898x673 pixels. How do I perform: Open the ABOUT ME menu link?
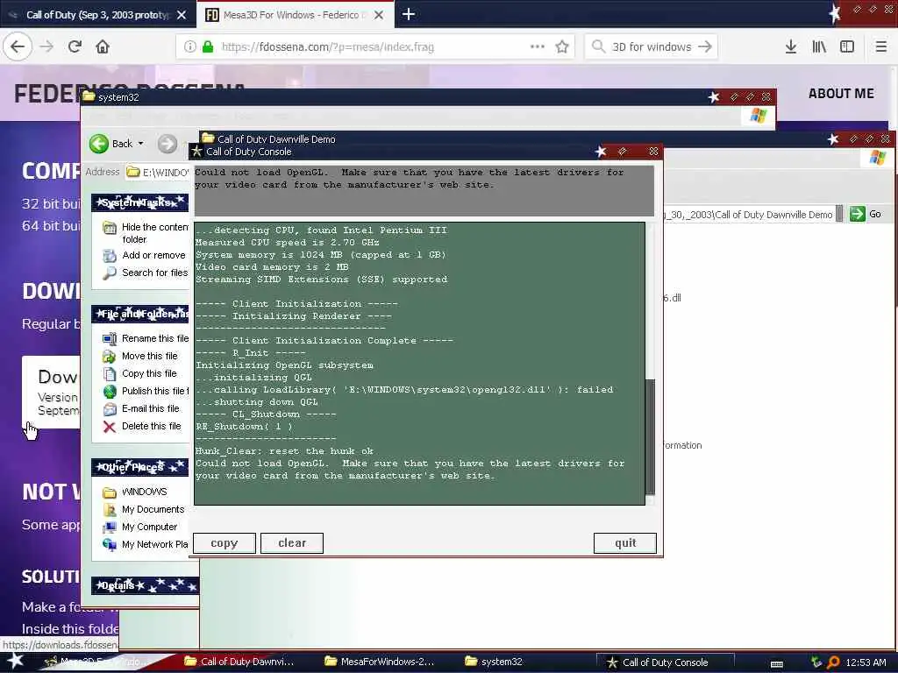tap(841, 93)
